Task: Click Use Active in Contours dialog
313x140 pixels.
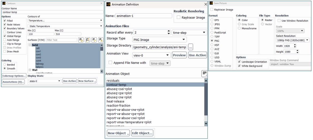Action: point(69,81)
